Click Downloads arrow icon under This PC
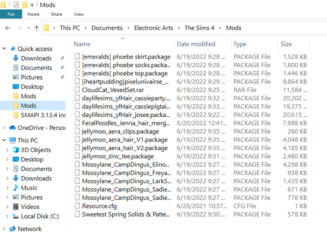327x233 pixels. pos(16,178)
